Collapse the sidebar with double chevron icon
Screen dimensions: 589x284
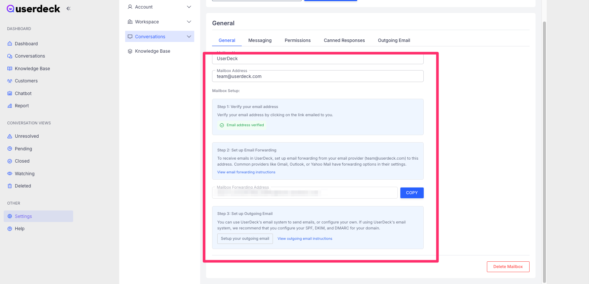pyautogui.click(x=68, y=8)
